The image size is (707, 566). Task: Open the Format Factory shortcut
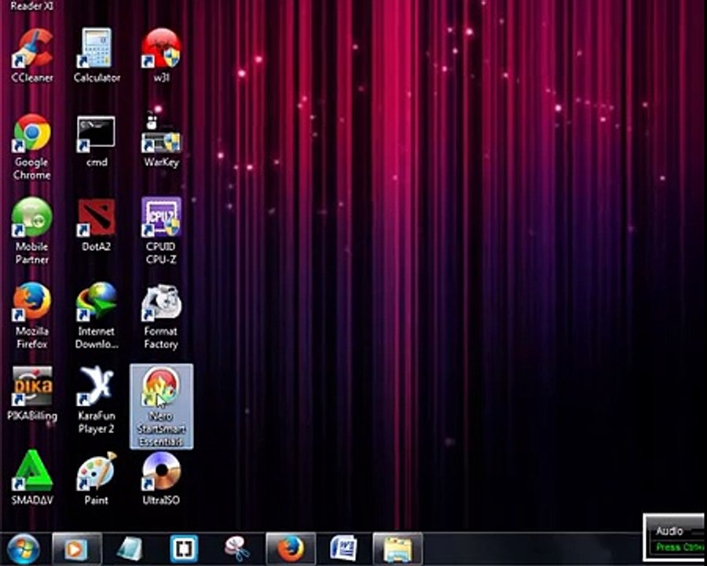(x=161, y=315)
